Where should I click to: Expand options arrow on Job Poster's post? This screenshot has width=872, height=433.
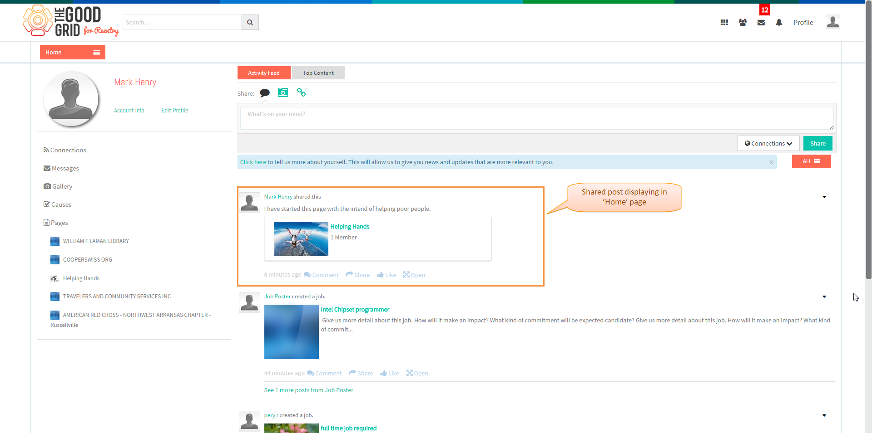pos(824,297)
